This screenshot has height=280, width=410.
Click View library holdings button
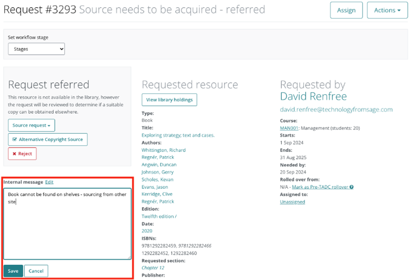tap(169, 100)
